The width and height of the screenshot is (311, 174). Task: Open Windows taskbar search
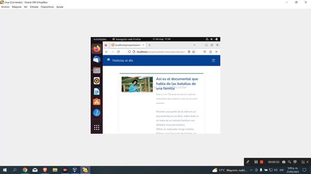[x=15, y=170]
